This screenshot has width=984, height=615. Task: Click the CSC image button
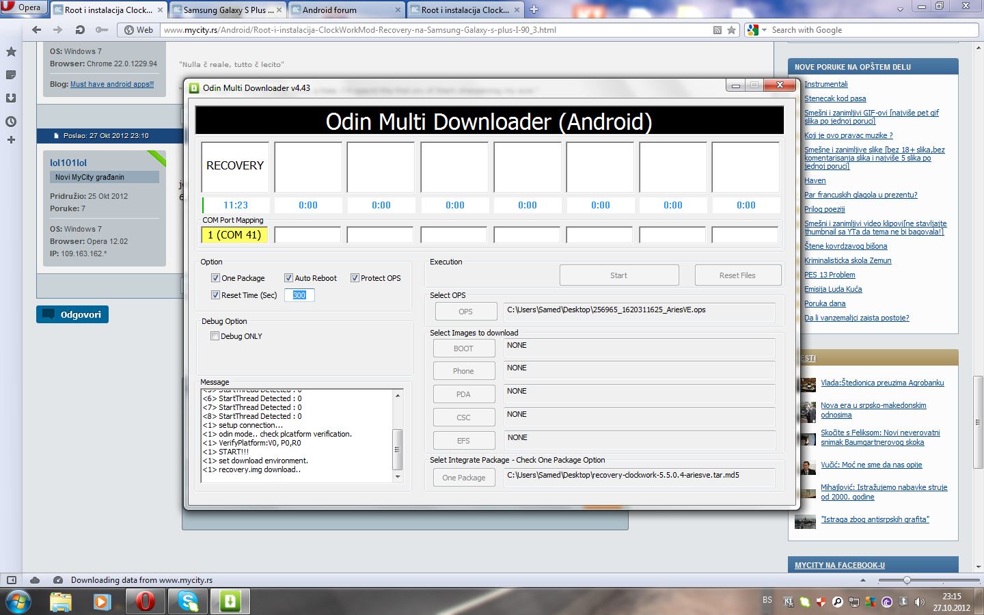point(464,418)
